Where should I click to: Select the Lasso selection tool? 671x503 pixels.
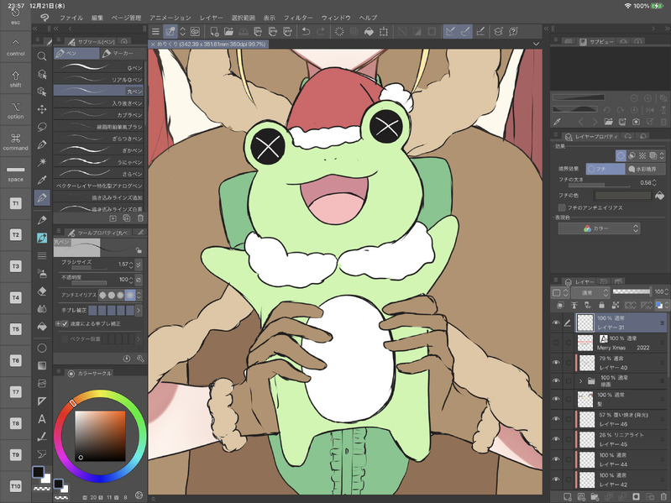[41, 127]
